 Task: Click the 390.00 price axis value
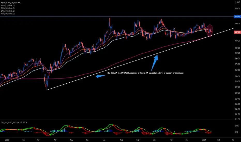(237, 59)
